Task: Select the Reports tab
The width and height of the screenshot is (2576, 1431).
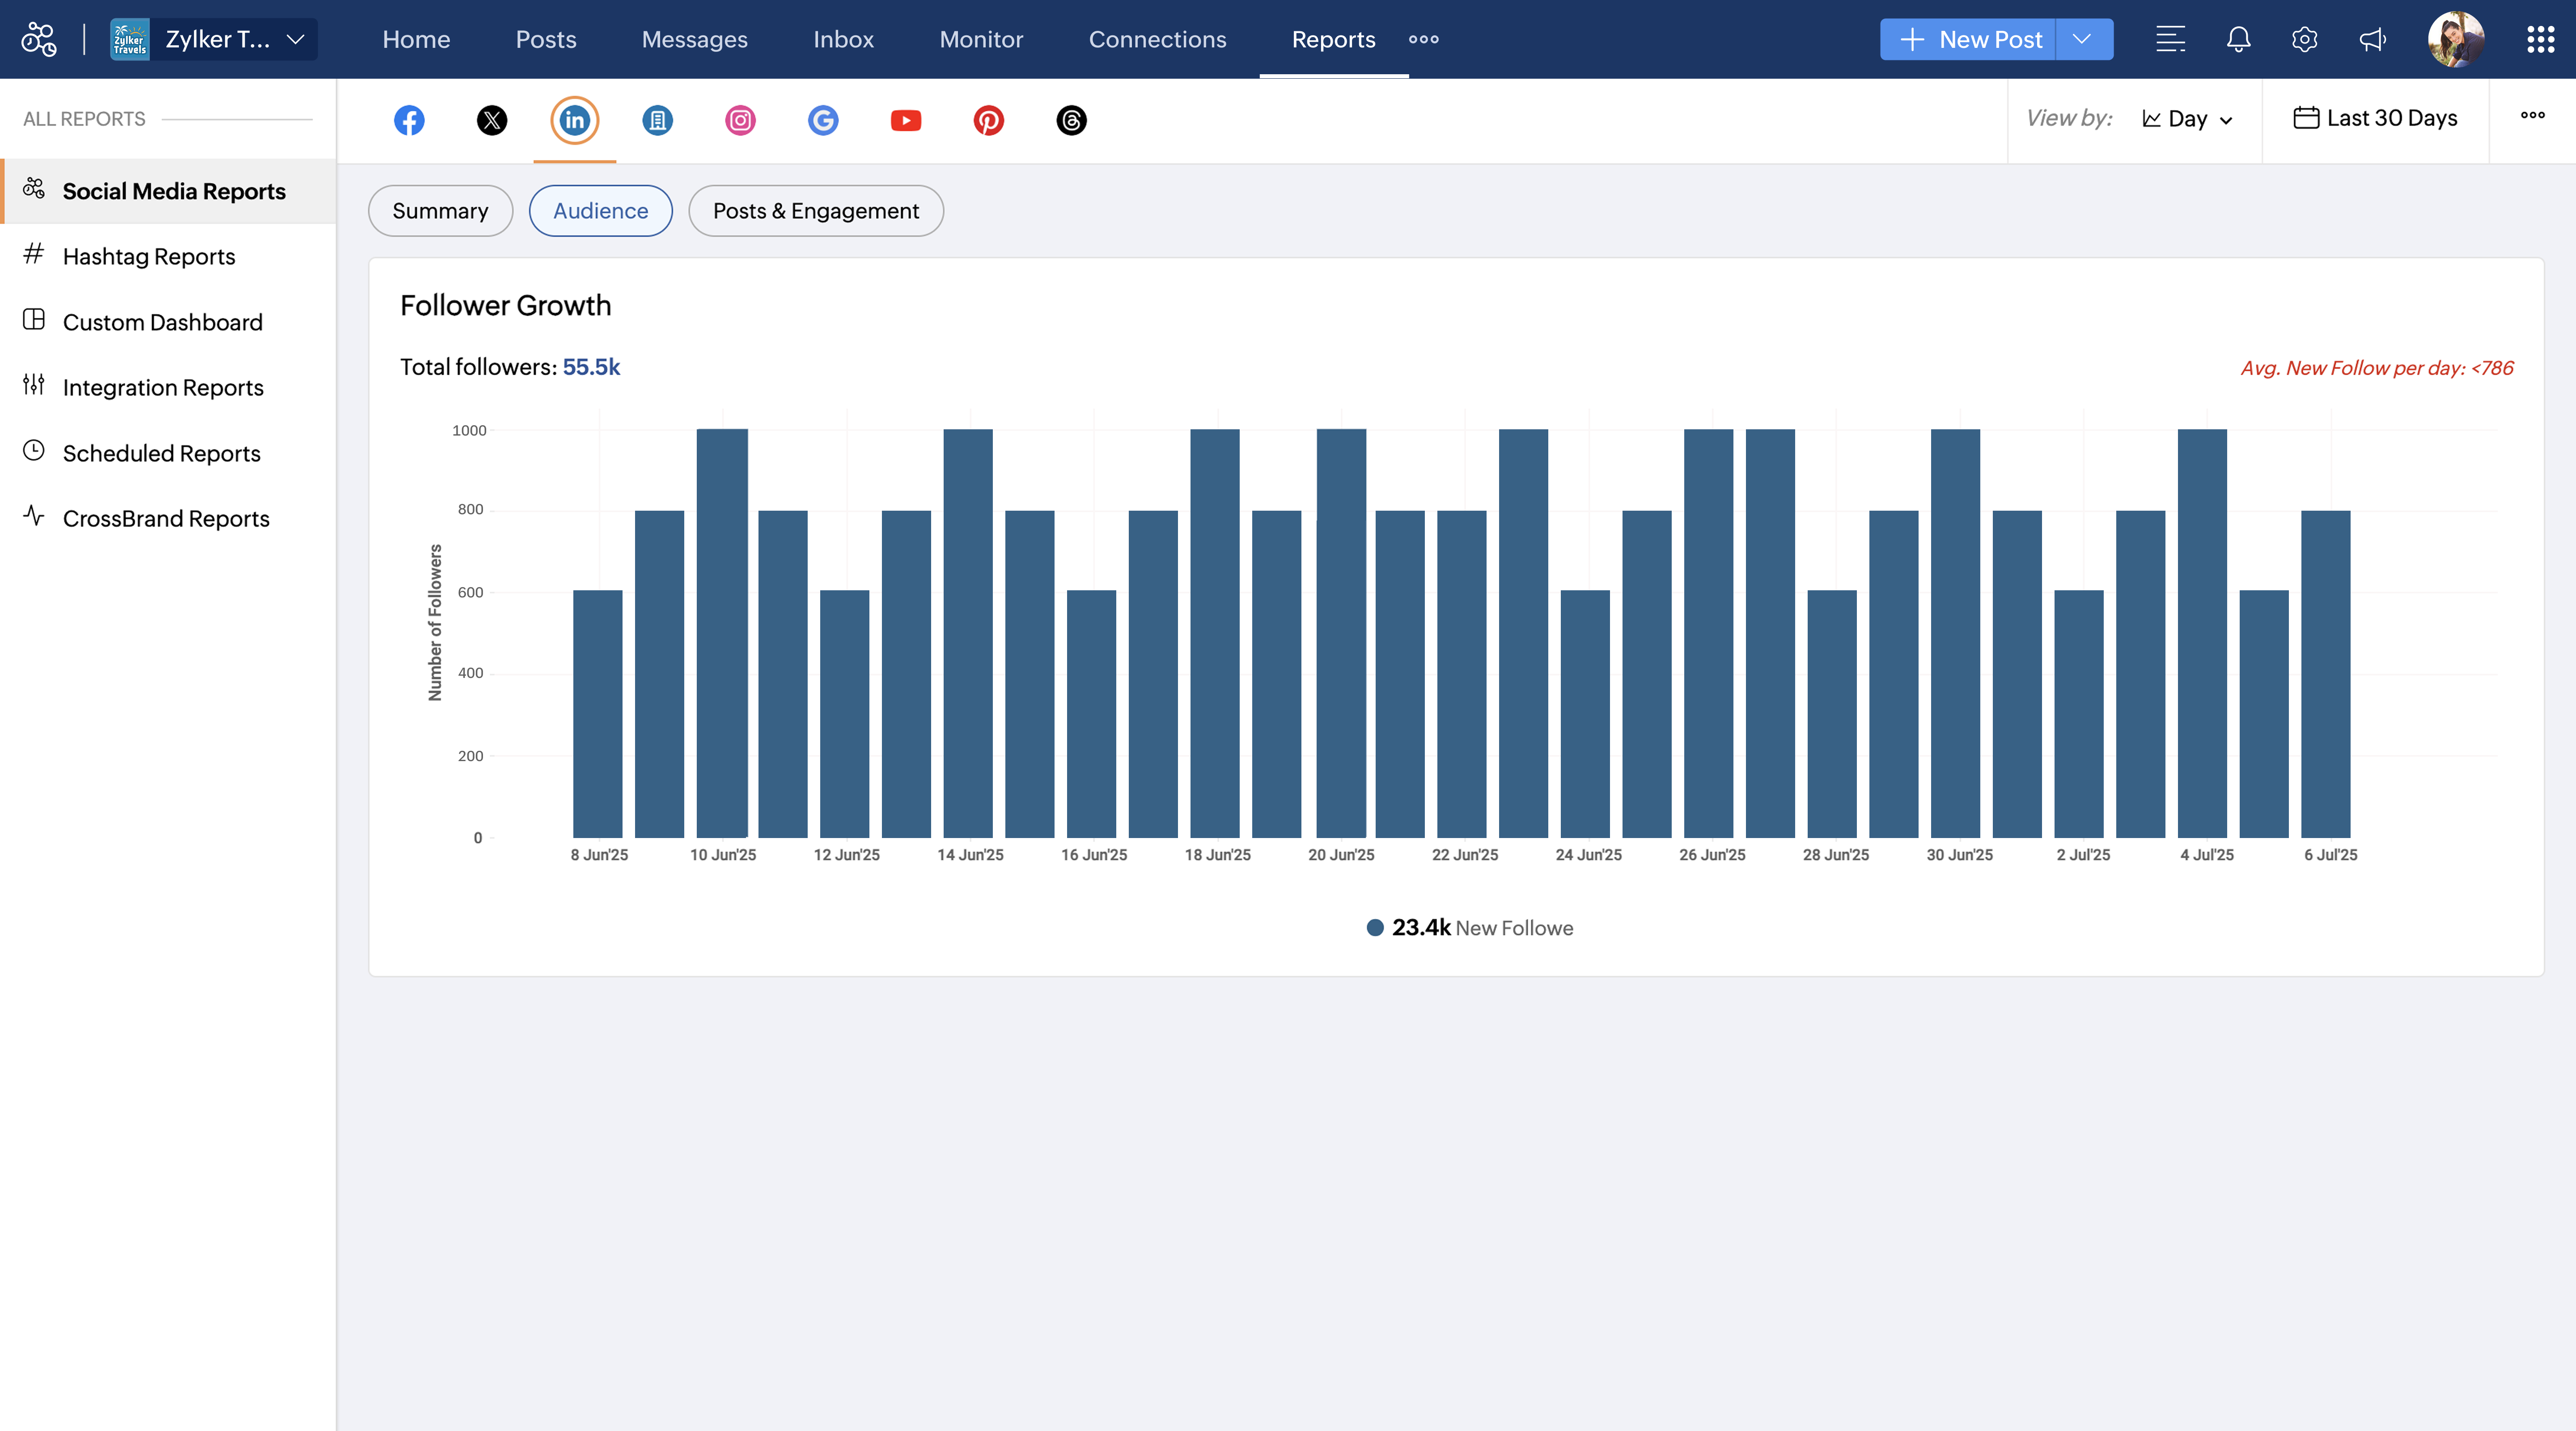Action: (1334, 39)
